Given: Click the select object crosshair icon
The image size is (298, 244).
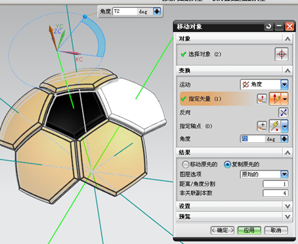Looking at the screenshot, I should (x=282, y=54).
